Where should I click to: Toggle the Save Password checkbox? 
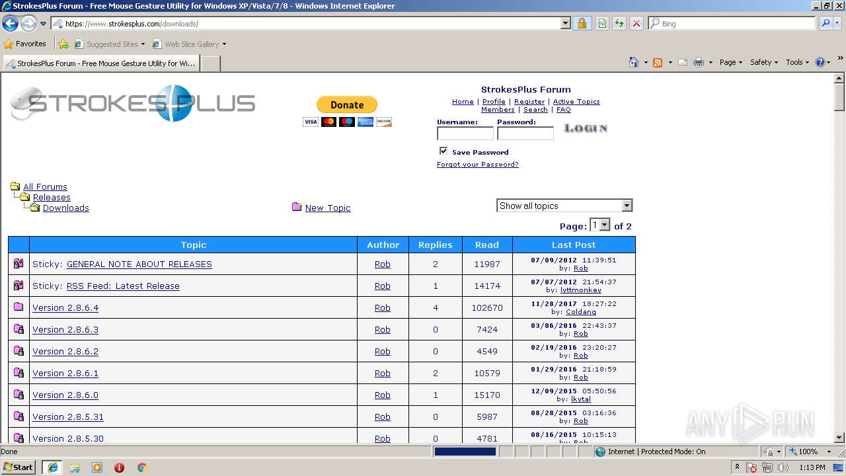(443, 151)
